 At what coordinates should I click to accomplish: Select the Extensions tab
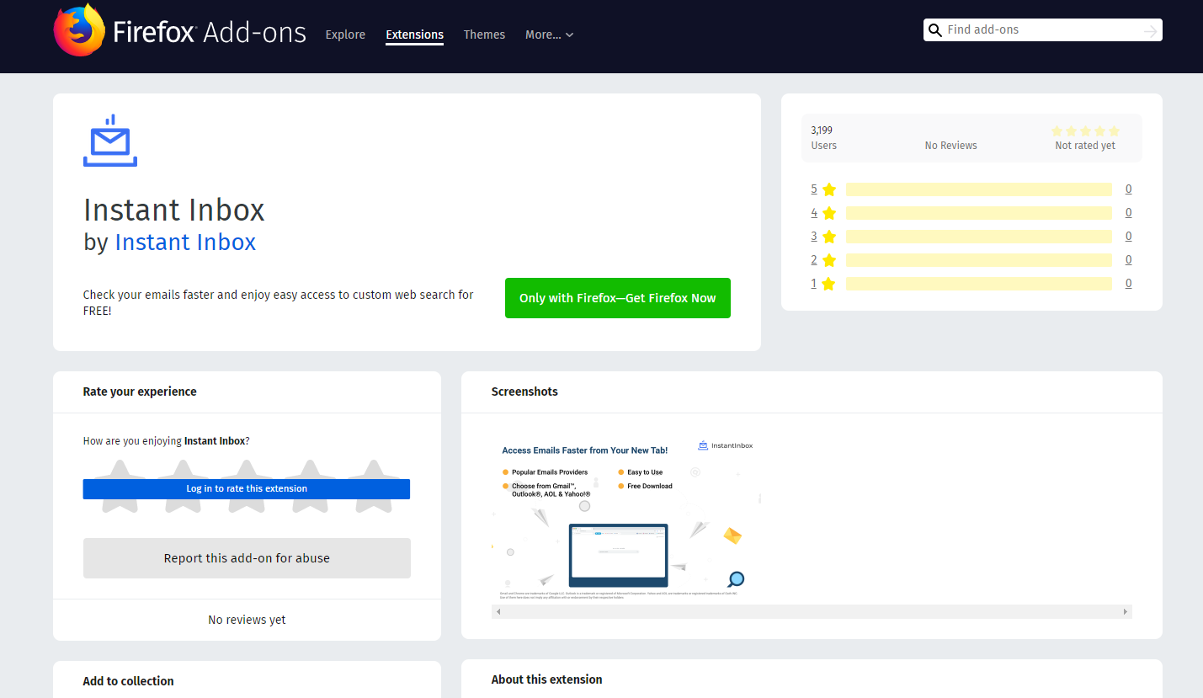point(414,35)
